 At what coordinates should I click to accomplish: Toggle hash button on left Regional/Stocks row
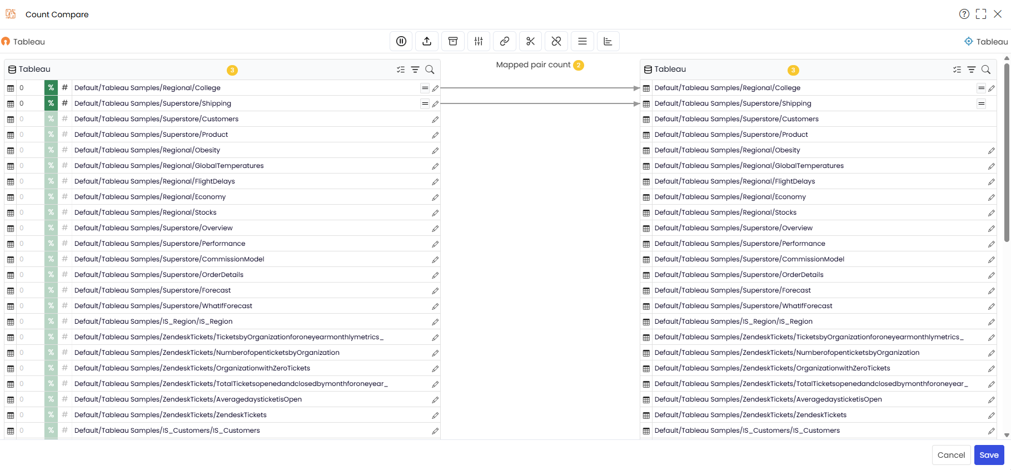(x=65, y=212)
